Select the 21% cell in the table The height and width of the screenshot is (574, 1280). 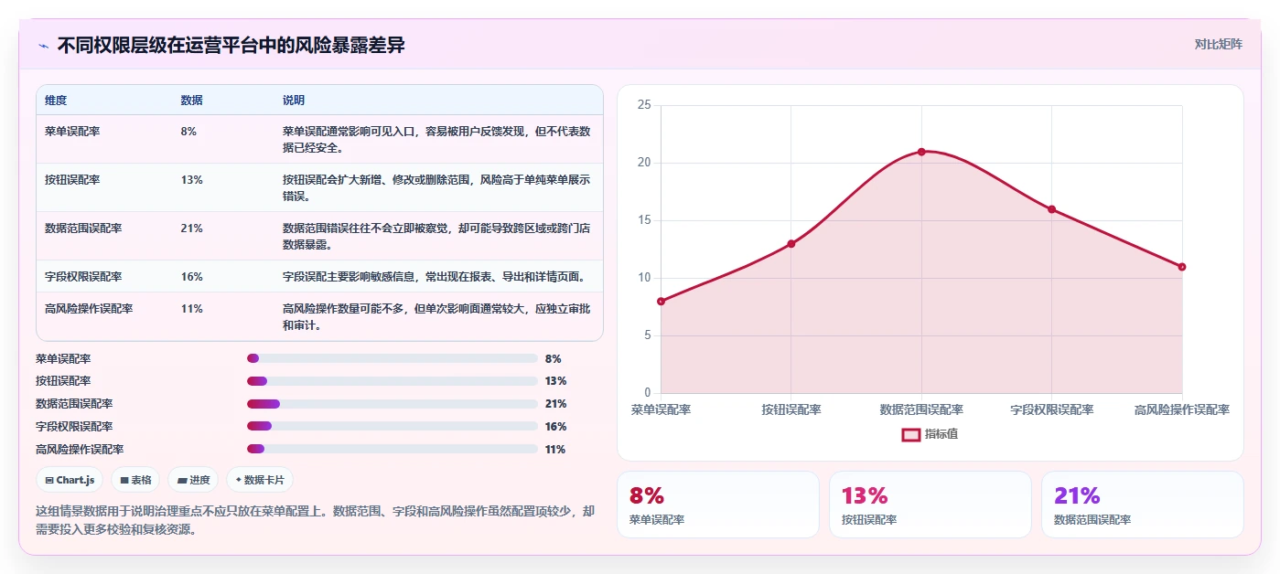click(192, 229)
